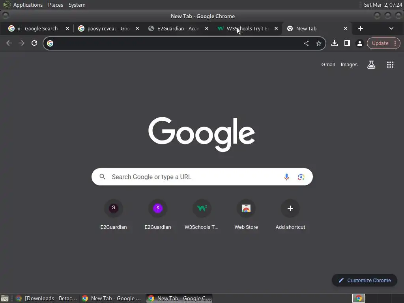
Task: Close the 'x - Google Search' tab
Action: pos(67,28)
